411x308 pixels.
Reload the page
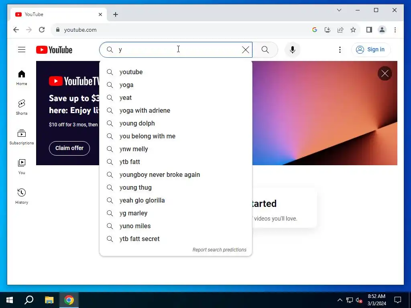coord(42,30)
